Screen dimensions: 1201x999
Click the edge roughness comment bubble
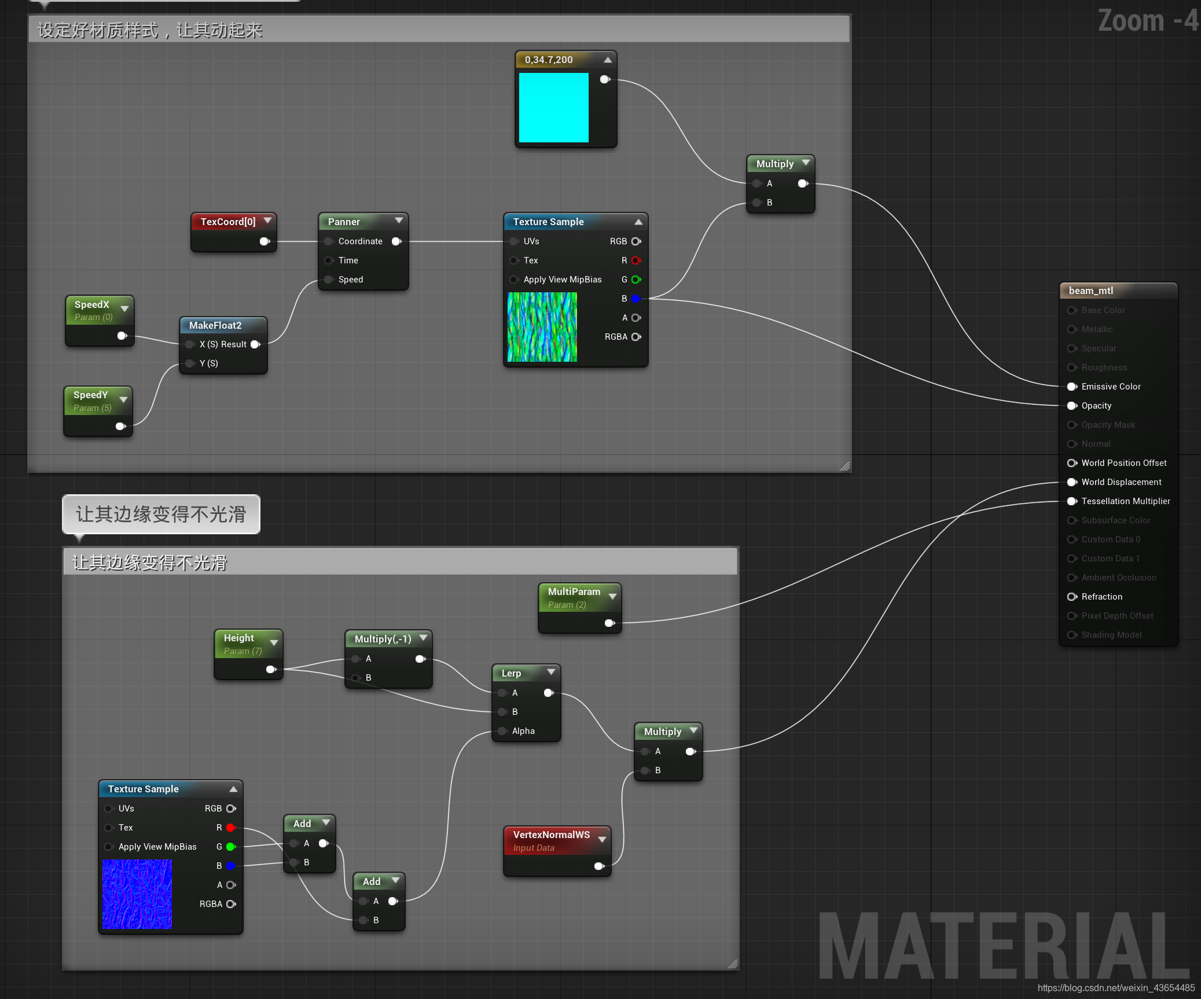161,514
